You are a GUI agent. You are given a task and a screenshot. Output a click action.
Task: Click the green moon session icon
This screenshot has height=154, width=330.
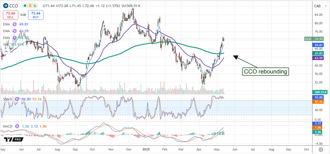coord(35,5)
